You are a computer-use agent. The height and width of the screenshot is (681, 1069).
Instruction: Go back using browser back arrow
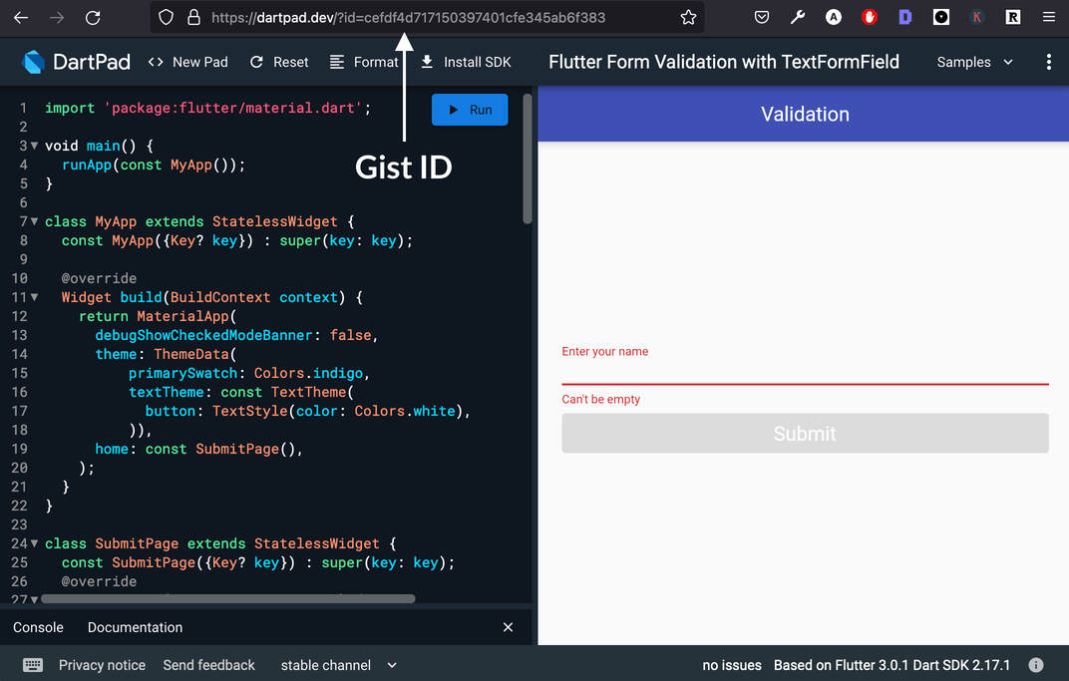[x=21, y=18]
